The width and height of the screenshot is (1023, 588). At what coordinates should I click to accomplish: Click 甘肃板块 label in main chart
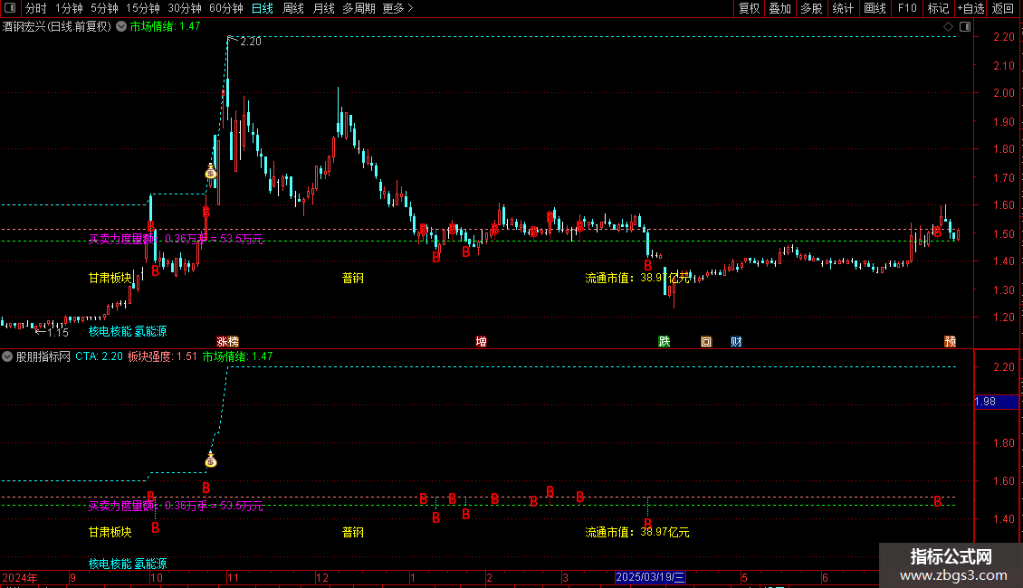110,279
